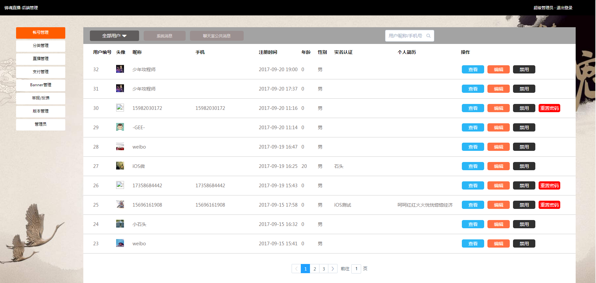This screenshot has width=596, height=283.
Task: View details of user 31
Action: (473, 89)
